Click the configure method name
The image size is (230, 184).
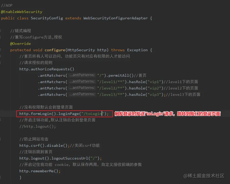[x=55, y=50]
